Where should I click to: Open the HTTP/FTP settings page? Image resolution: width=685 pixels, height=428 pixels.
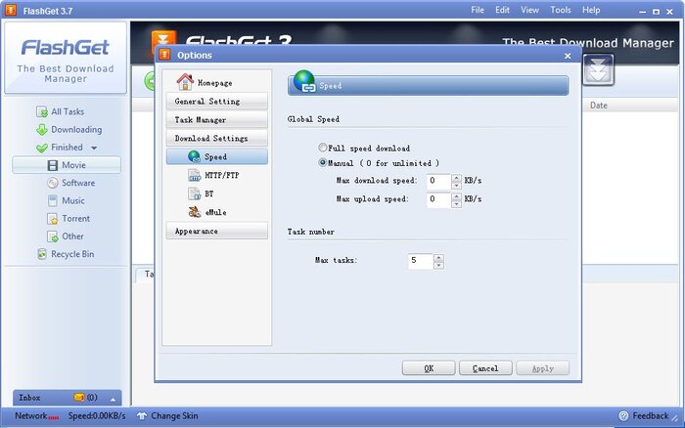click(x=213, y=175)
